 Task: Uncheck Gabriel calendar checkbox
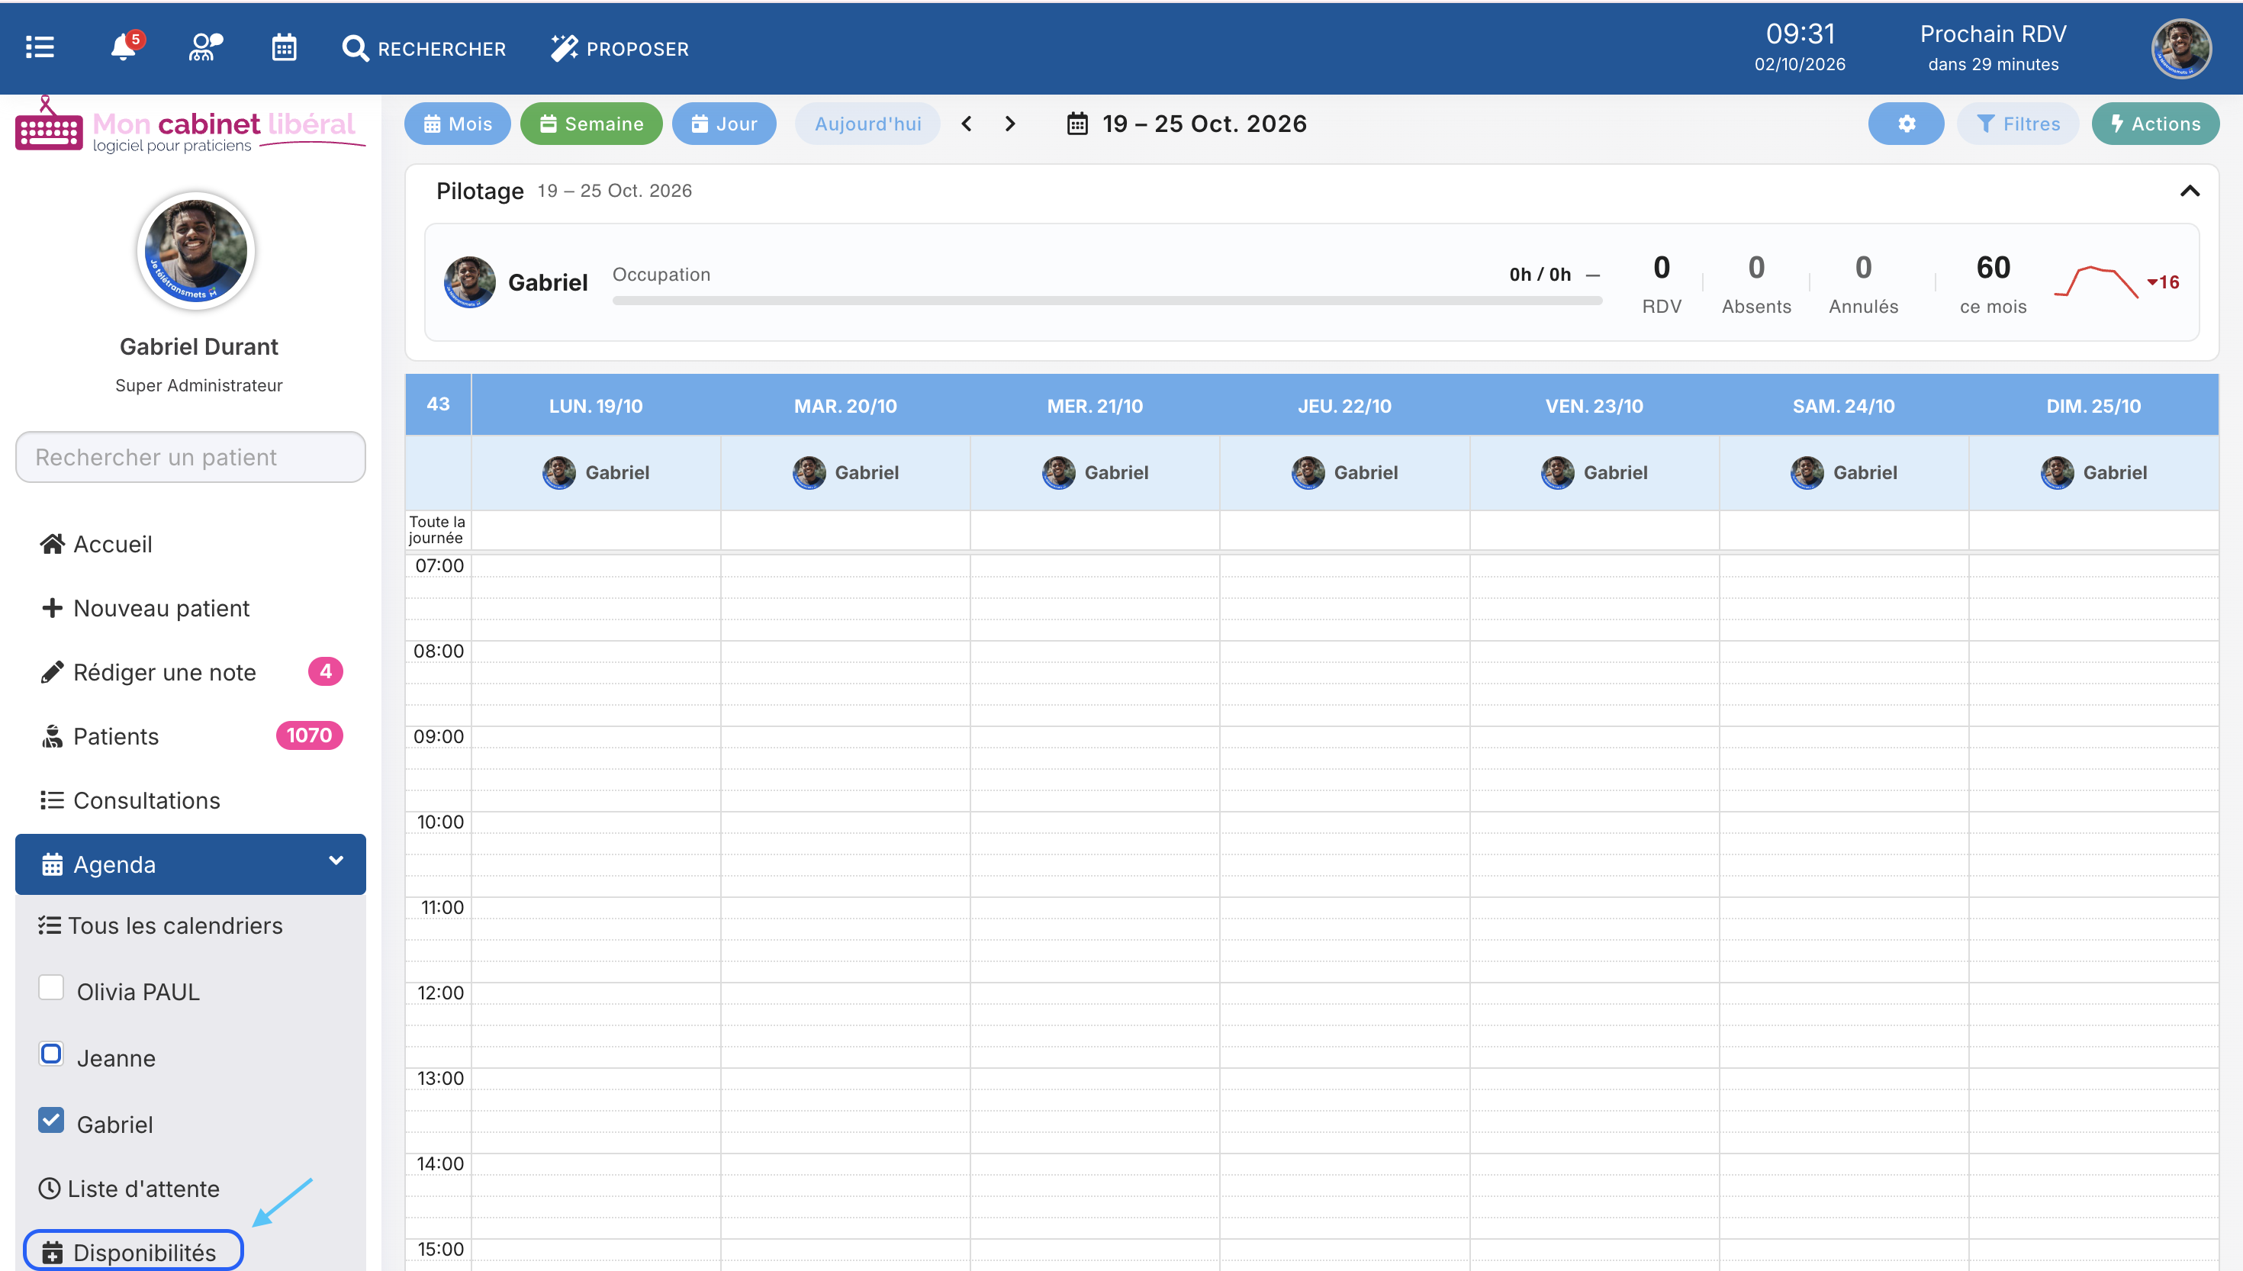coord(51,1121)
